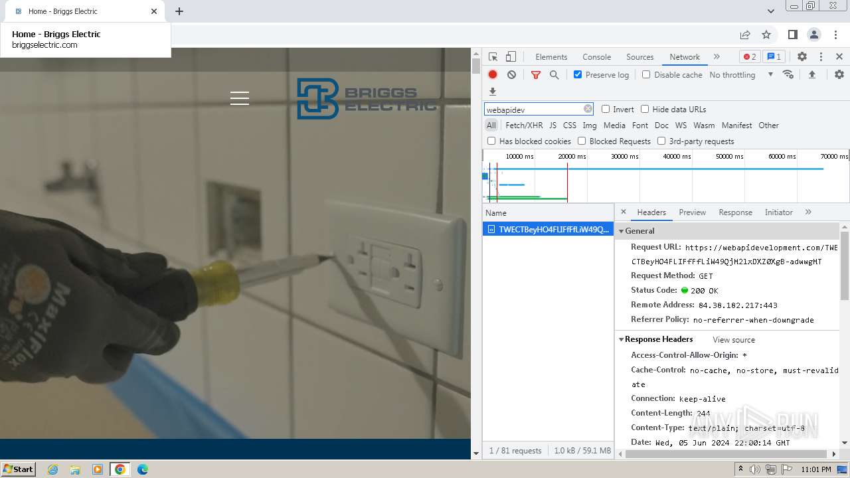Toggle the device toolbar icon
Screen dimensions: 850x478
[x=511, y=57]
